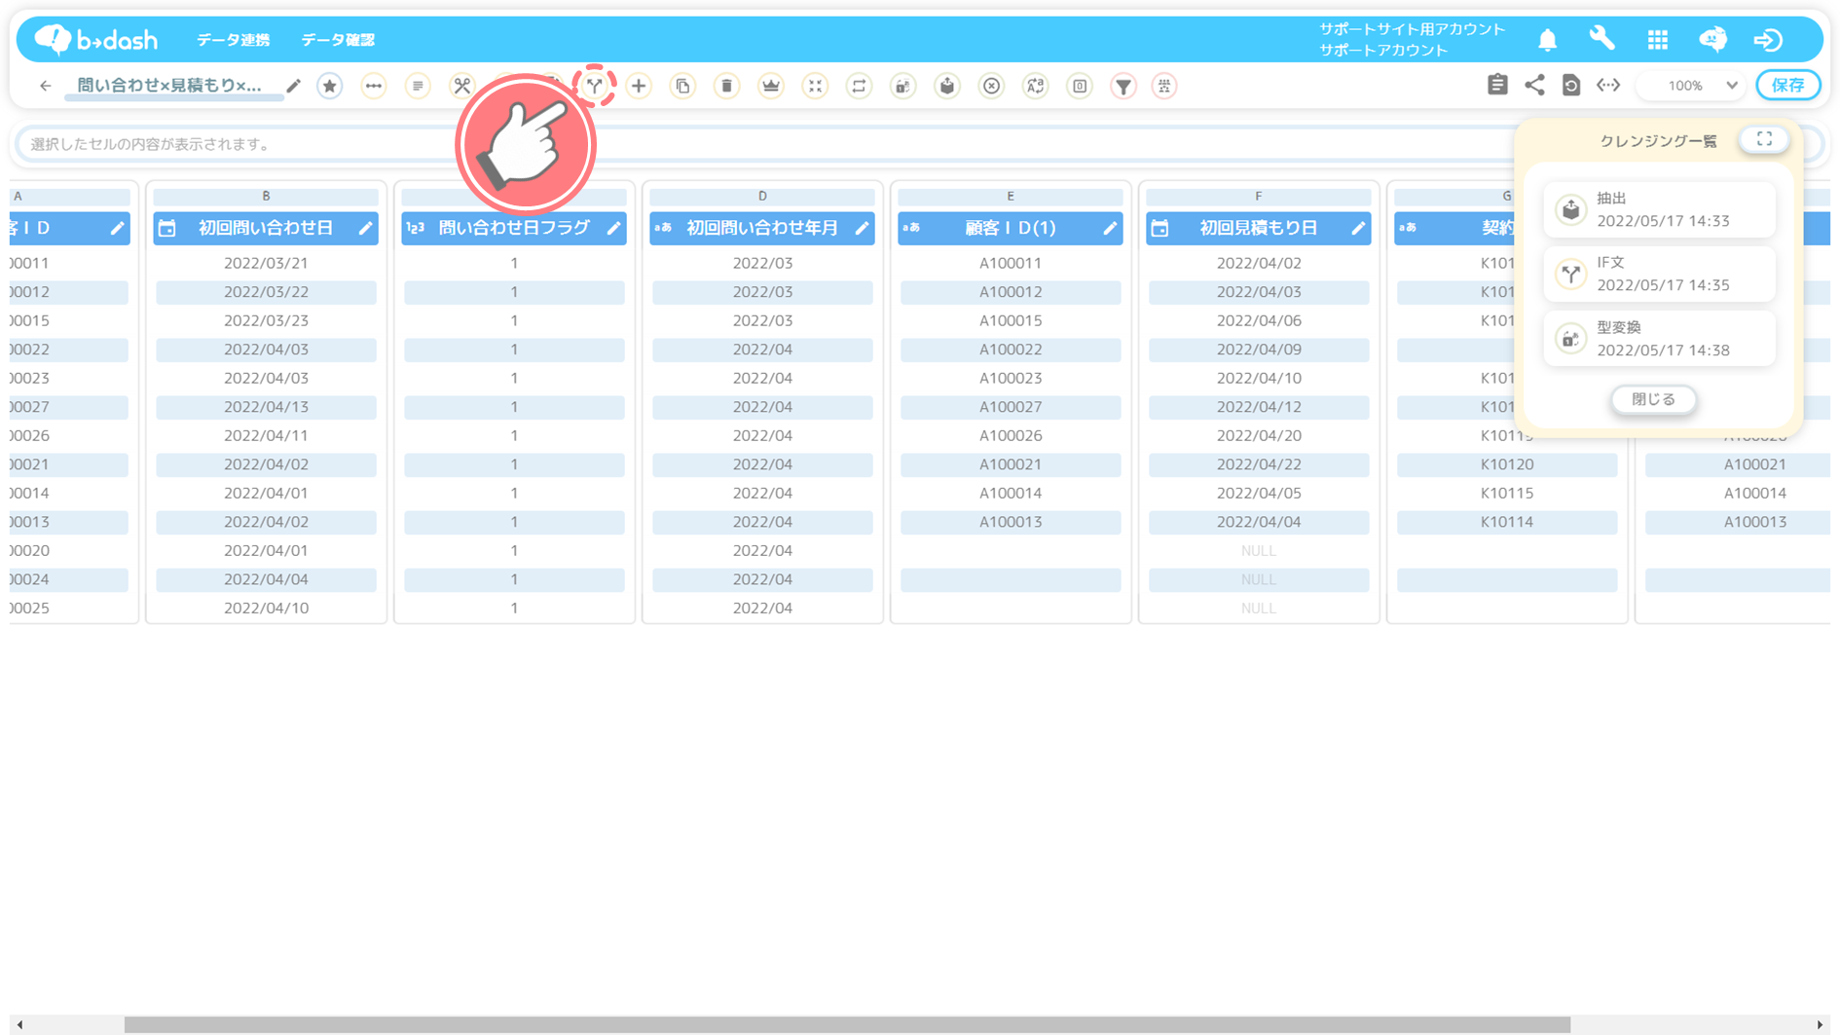Click the crossed tools toolbar icon

click(462, 86)
